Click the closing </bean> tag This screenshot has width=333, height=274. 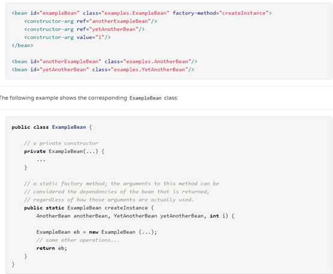[22, 46]
